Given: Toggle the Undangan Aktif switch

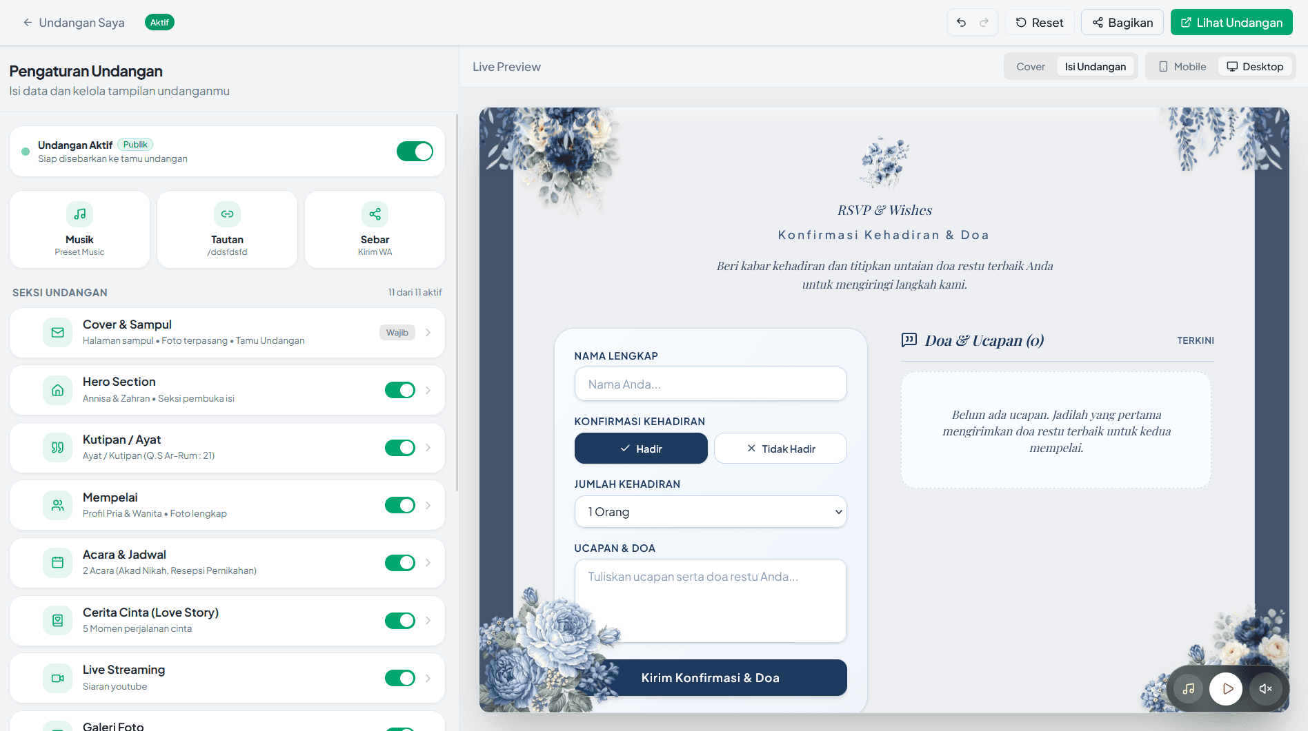Looking at the screenshot, I should [x=415, y=151].
